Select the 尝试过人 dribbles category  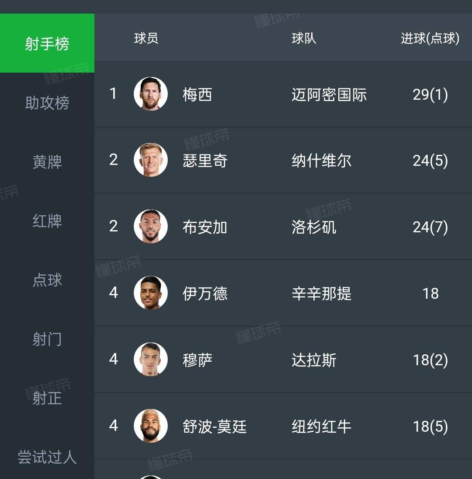pos(47,458)
